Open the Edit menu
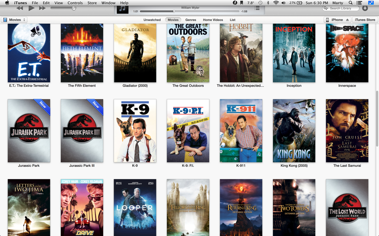Image resolution: width=379 pixels, height=236 pixels. pyautogui.click(x=46, y=3)
